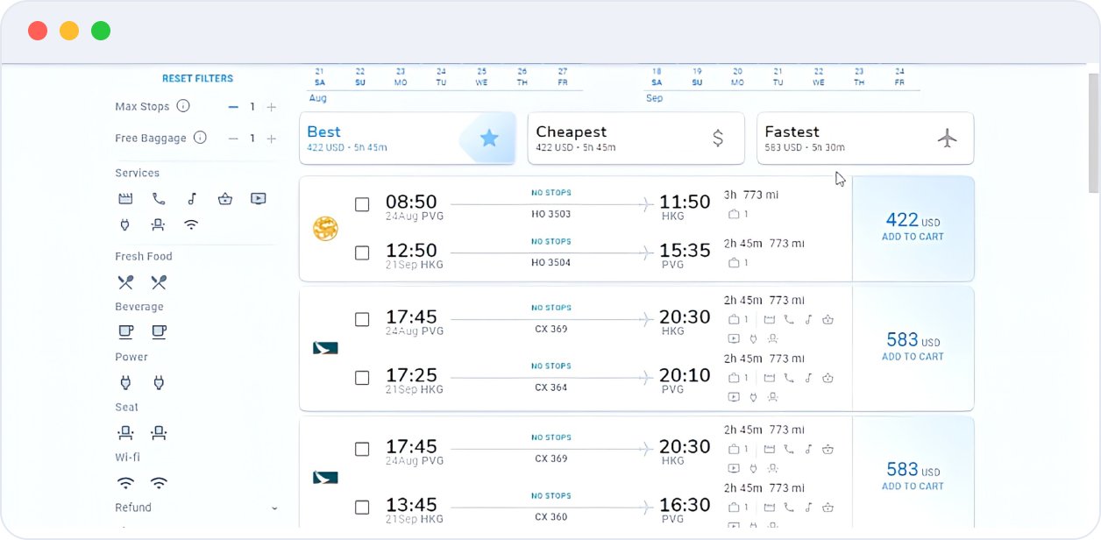The image size is (1101, 540).
Task: Click the music icon in the CX 364 flight row
Action: click(808, 378)
